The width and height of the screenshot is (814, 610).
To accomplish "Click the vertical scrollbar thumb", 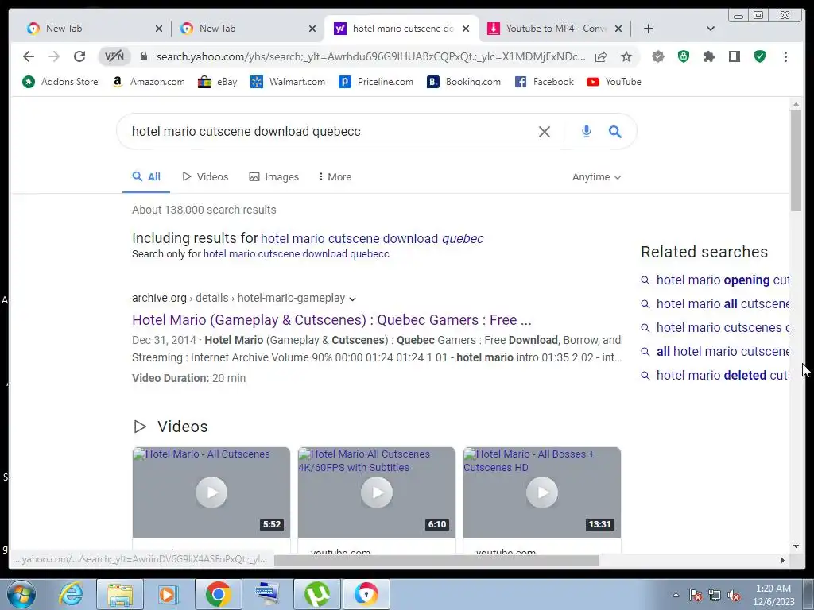I will 796,160.
